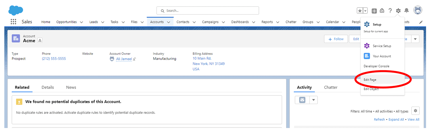Click the Setup gear icon in the menu
This screenshot has height=131, width=431.
367,25
